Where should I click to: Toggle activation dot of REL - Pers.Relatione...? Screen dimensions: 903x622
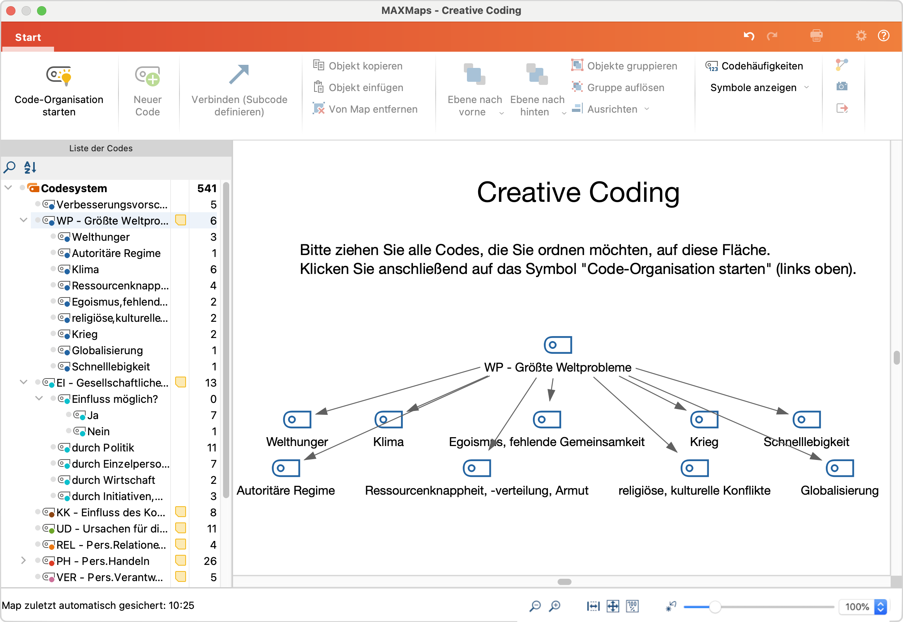click(x=37, y=544)
